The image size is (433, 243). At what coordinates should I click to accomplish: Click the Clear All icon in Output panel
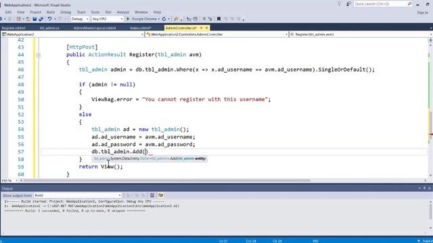pyautogui.click(x=152, y=195)
